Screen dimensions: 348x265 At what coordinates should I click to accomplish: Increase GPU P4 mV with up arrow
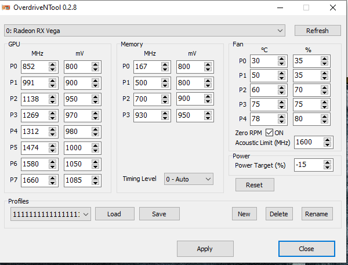click(96, 129)
